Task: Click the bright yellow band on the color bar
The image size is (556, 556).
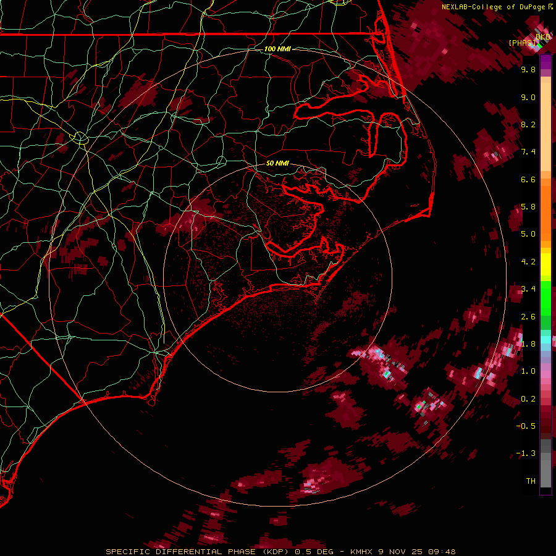Action: coord(545,264)
